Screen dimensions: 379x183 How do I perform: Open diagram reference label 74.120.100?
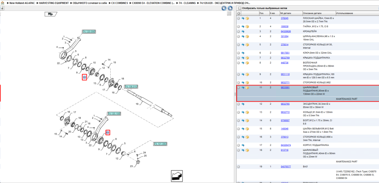pos(114,113)
